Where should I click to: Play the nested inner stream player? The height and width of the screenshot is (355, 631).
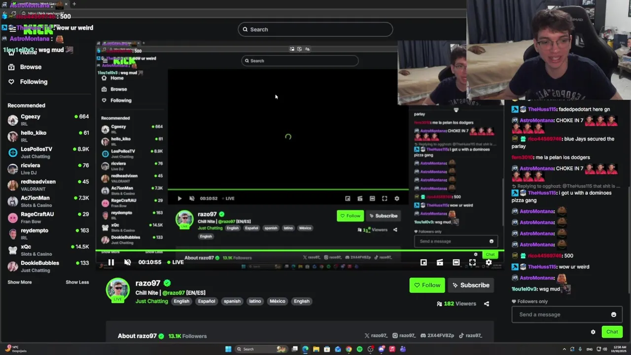[x=179, y=199]
